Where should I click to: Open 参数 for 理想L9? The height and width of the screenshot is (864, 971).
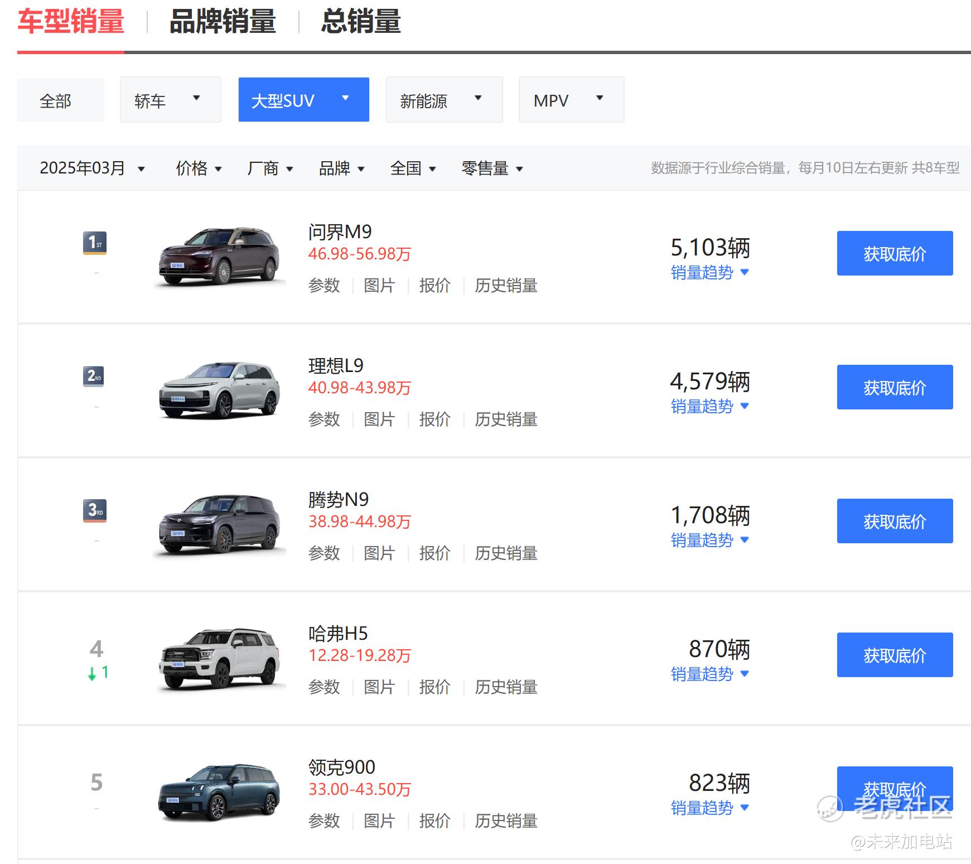pos(324,419)
